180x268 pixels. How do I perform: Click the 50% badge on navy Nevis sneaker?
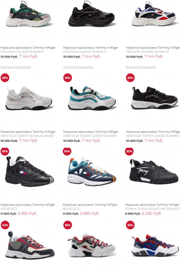pyautogui.click(x=67, y=151)
